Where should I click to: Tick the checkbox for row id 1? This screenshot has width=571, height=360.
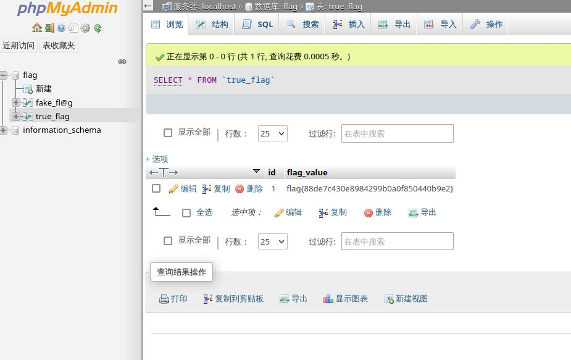pyautogui.click(x=156, y=188)
